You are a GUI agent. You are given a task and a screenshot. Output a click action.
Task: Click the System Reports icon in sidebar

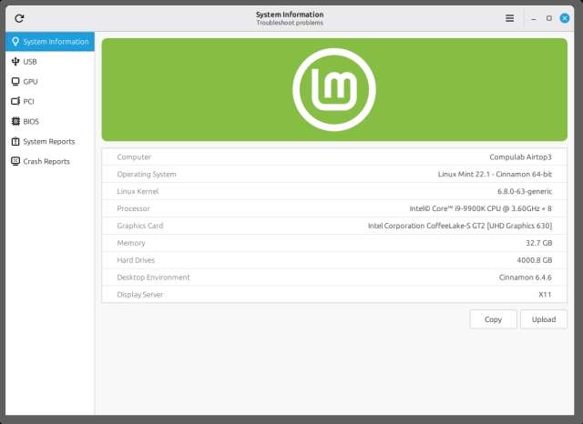pos(15,141)
